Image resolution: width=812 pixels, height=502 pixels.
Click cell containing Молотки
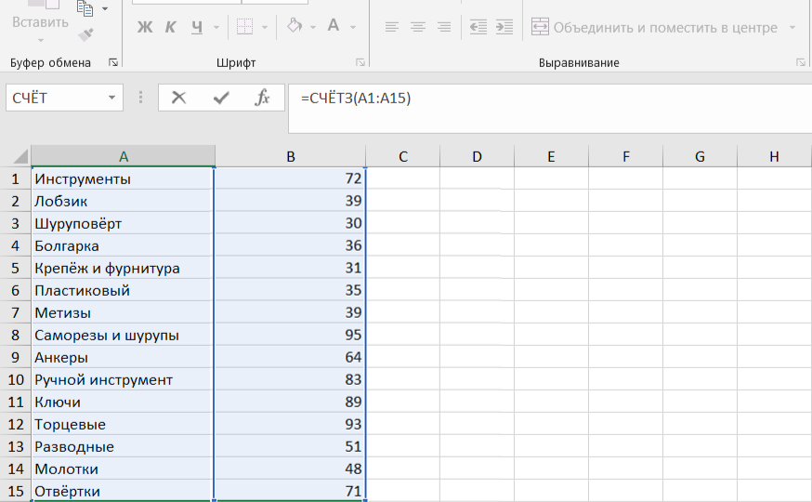pyautogui.click(x=124, y=469)
